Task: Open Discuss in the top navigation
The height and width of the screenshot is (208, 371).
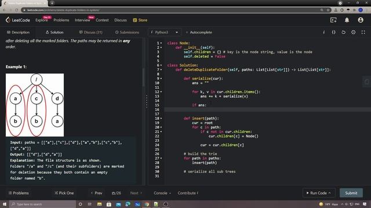Action: [121, 20]
